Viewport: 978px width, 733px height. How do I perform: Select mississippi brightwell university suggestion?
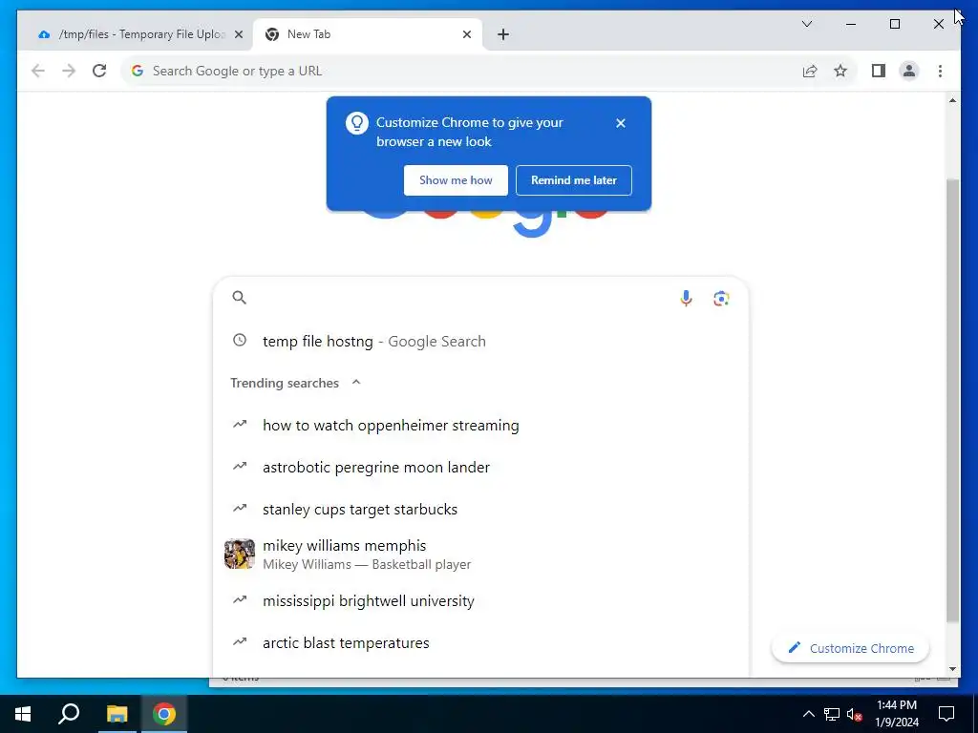coord(480,601)
